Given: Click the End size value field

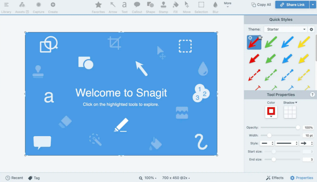Looking at the screenshot, I should (308, 159).
